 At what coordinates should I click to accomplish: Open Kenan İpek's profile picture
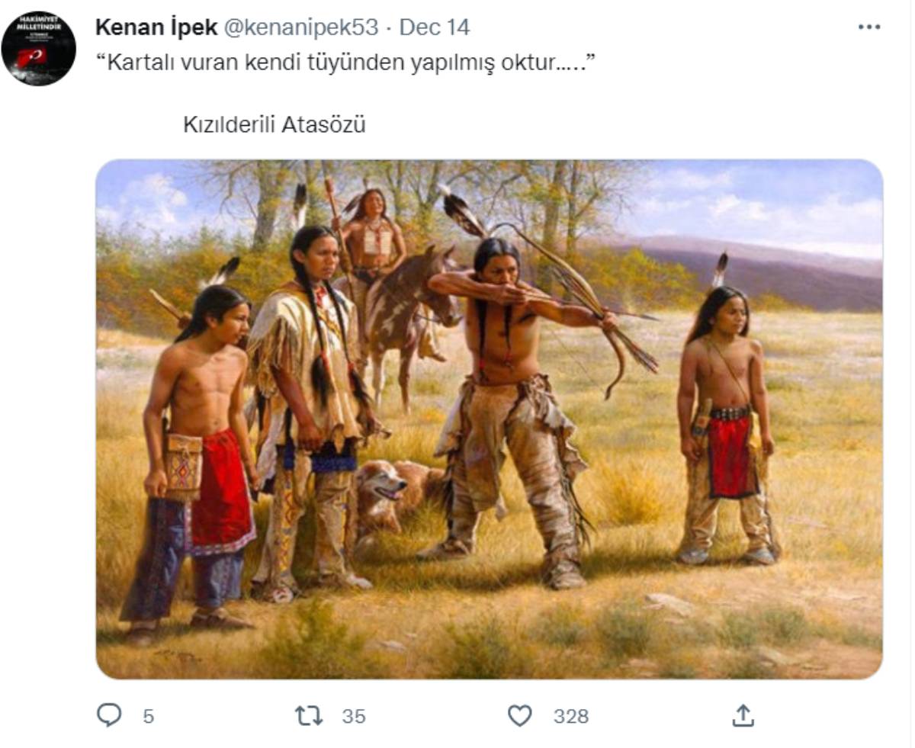tap(38, 48)
